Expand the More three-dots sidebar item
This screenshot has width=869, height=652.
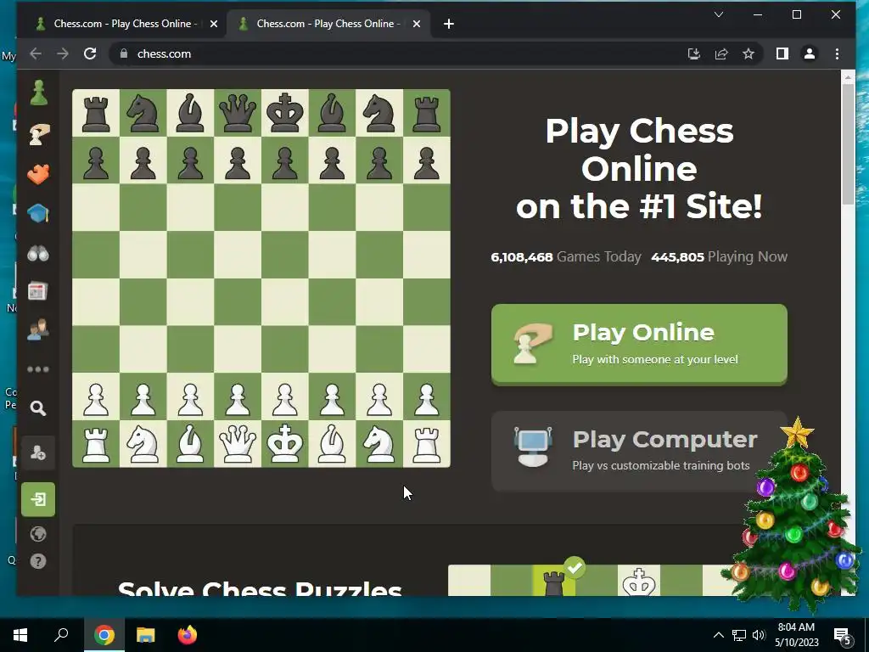click(x=38, y=369)
